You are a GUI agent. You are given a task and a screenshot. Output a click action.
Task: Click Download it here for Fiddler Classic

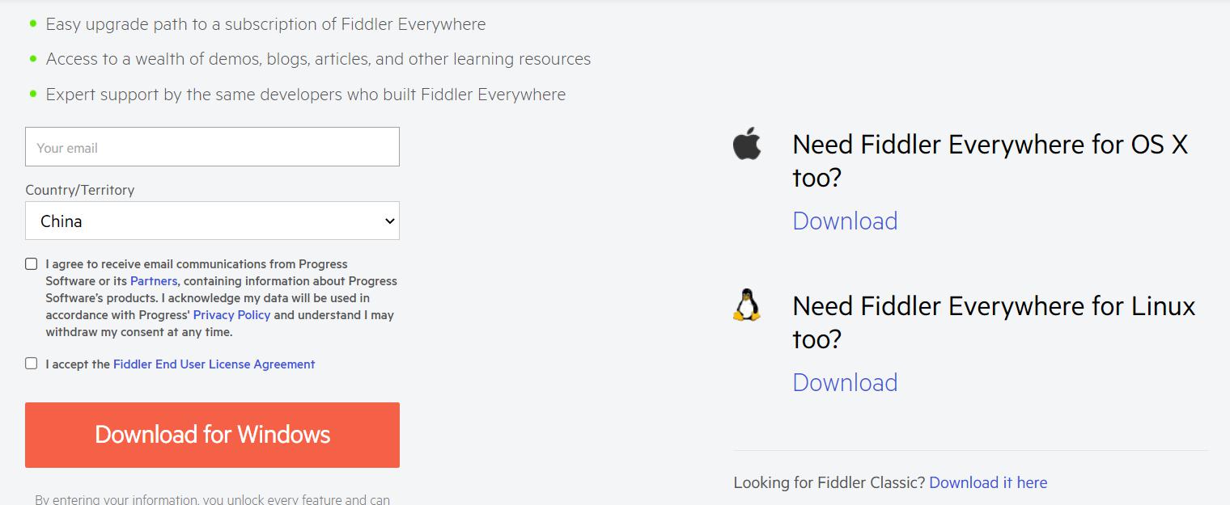coord(988,482)
